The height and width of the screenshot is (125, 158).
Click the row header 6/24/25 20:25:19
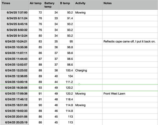click(x=15, y=122)
